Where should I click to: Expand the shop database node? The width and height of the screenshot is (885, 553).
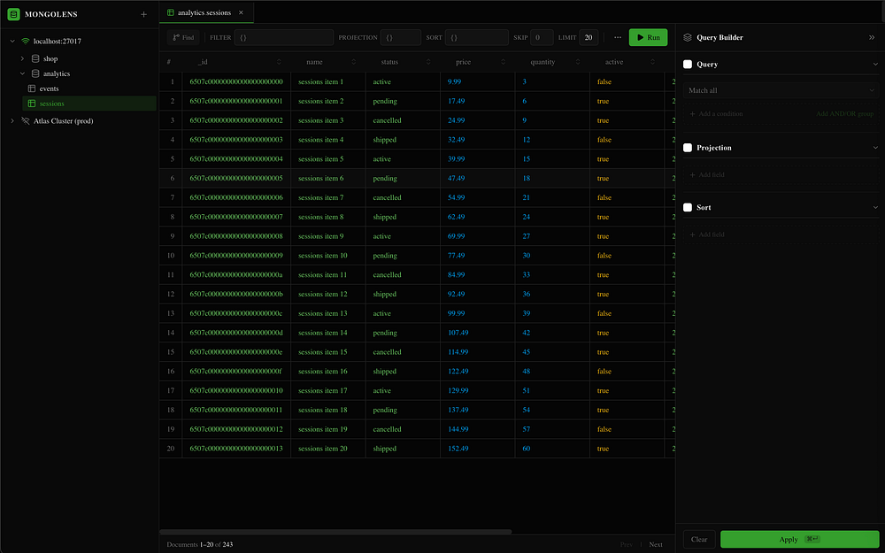(x=23, y=58)
